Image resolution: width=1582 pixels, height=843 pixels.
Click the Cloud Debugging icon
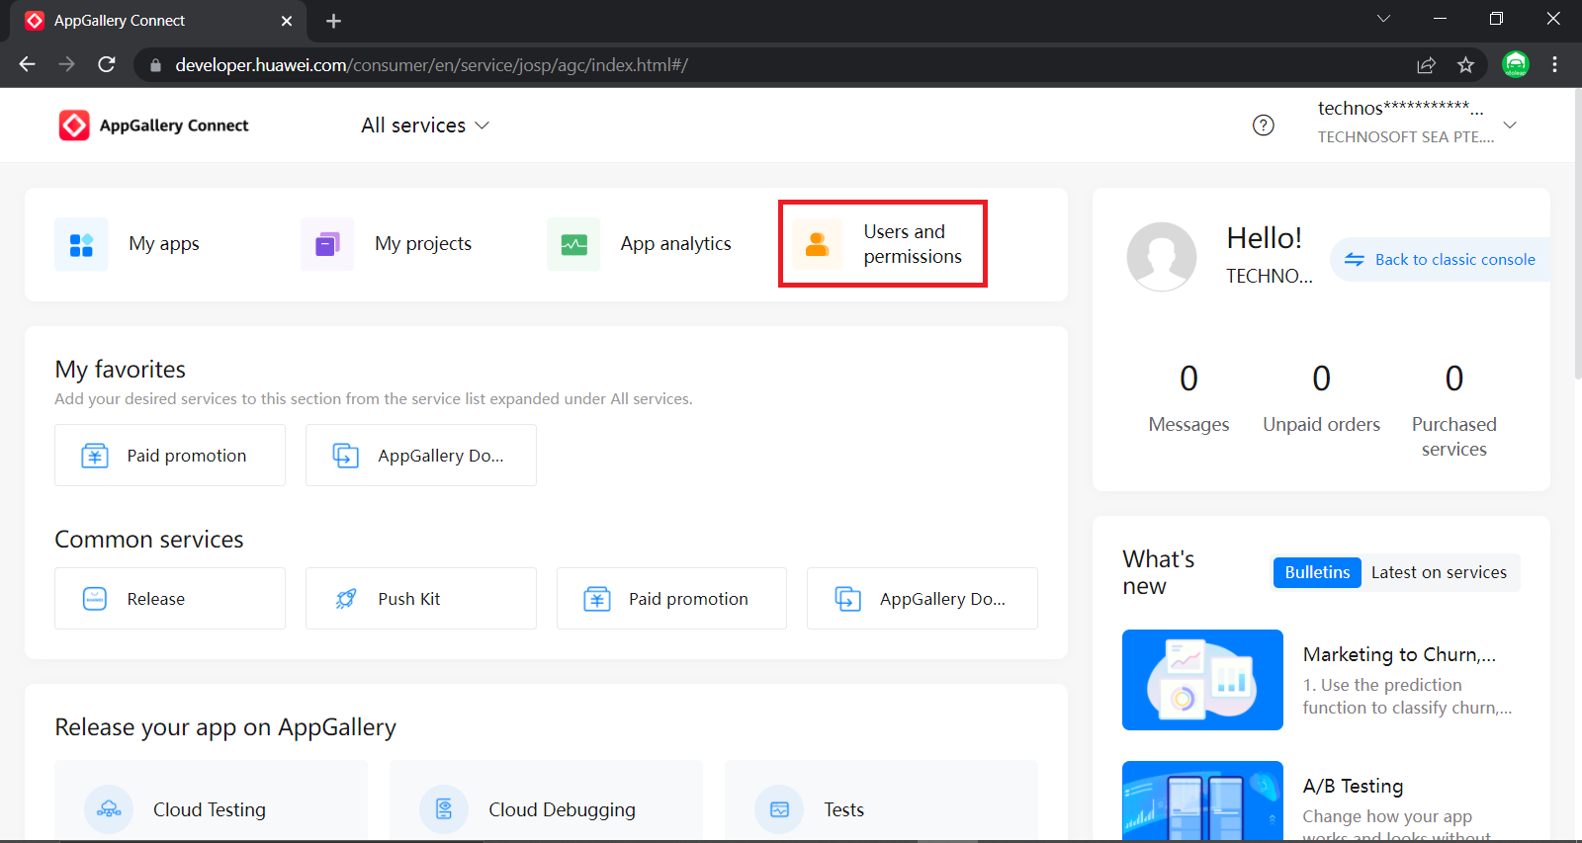click(444, 809)
